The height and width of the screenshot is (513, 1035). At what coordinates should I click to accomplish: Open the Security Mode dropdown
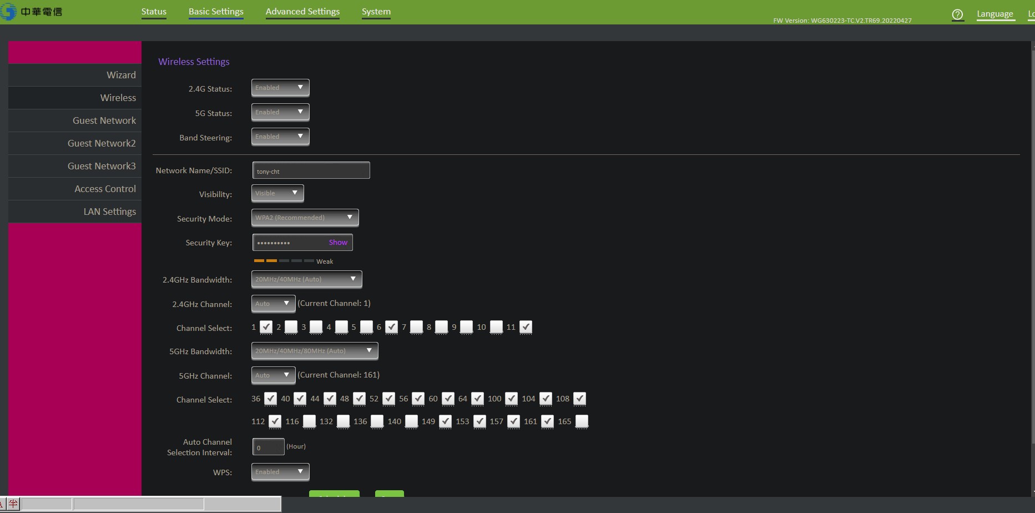[x=305, y=218]
